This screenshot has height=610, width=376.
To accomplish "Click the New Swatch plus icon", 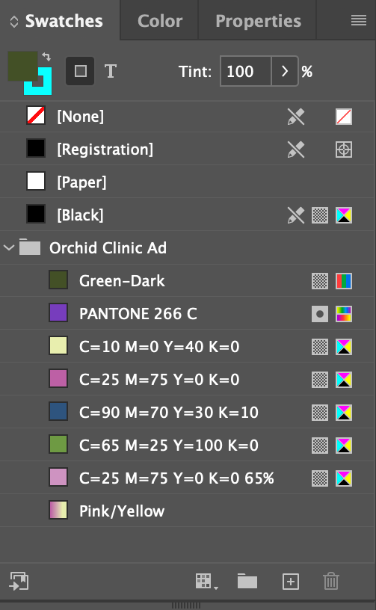I will [291, 582].
